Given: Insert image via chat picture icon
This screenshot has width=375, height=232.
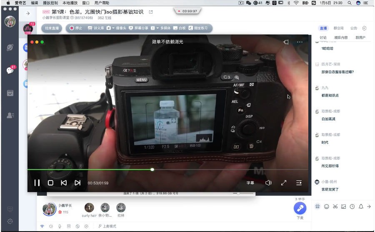Looking at the screenshot, I should point(344,207).
